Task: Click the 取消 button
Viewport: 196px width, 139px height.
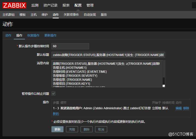Action: coord(101,129)
